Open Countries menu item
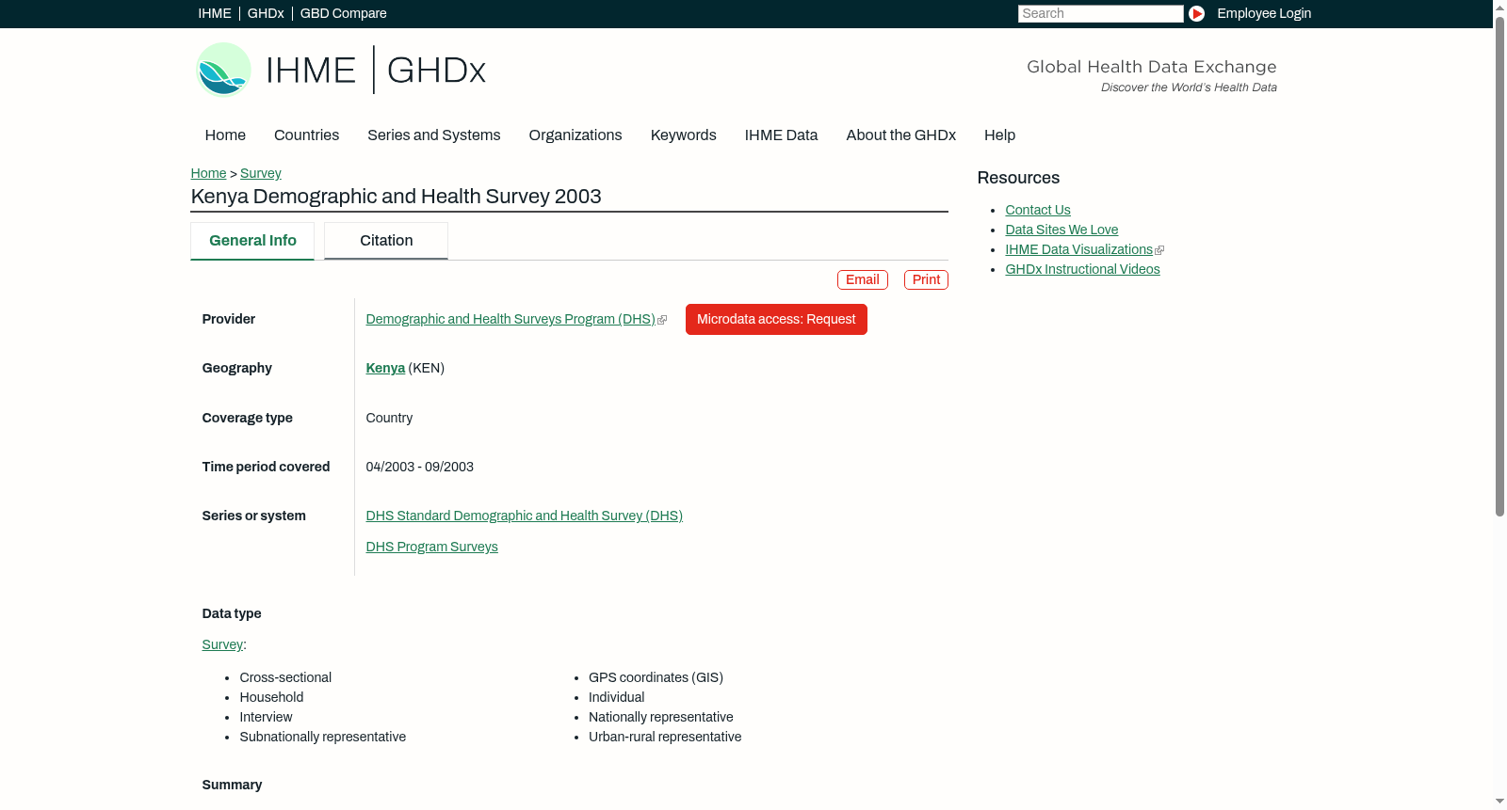 coord(306,135)
